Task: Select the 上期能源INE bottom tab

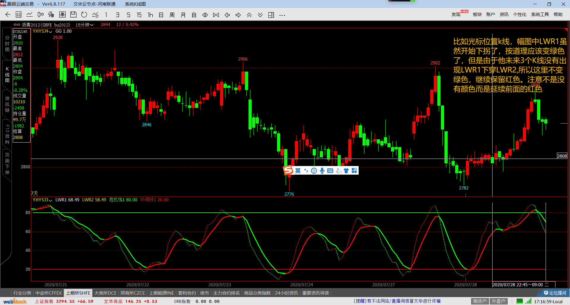Action: pos(161,293)
